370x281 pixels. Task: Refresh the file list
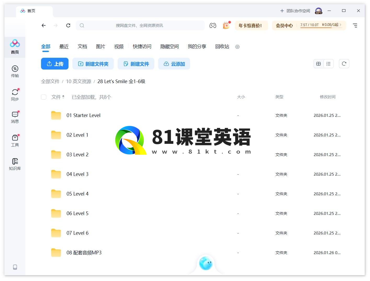344,64
